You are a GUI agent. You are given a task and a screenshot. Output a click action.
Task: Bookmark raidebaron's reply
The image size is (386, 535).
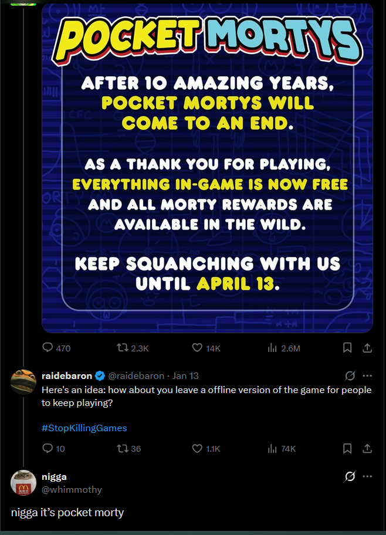coord(347,448)
